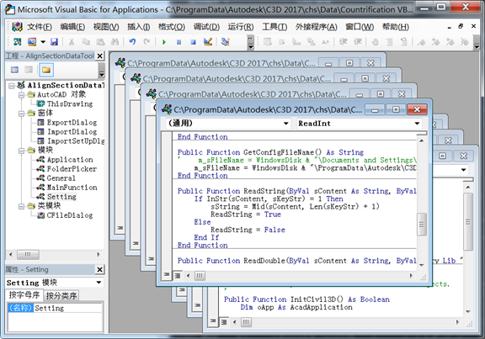Save the project with the floppy disk icon
Screen dimensions: 485x339
(54, 41)
